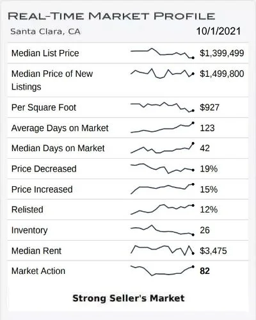Screen dimensions: 256x320
Task: Click the Median Days on Market sparkline
Action: [x=163, y=148]
